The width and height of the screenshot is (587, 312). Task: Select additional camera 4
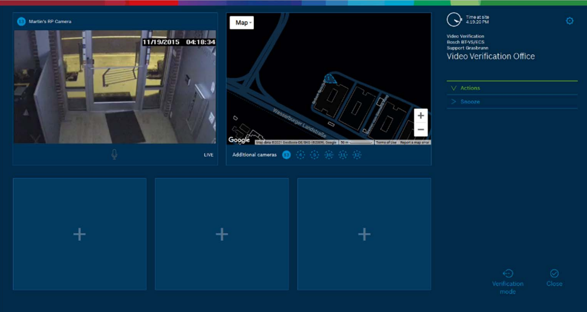301,155
